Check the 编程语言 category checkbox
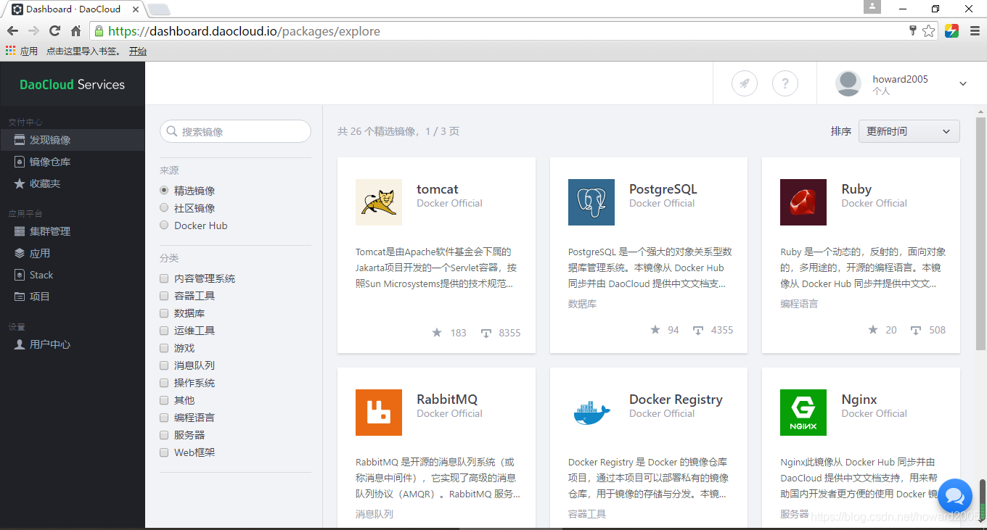The image size is (987, 530). [164, 418]
